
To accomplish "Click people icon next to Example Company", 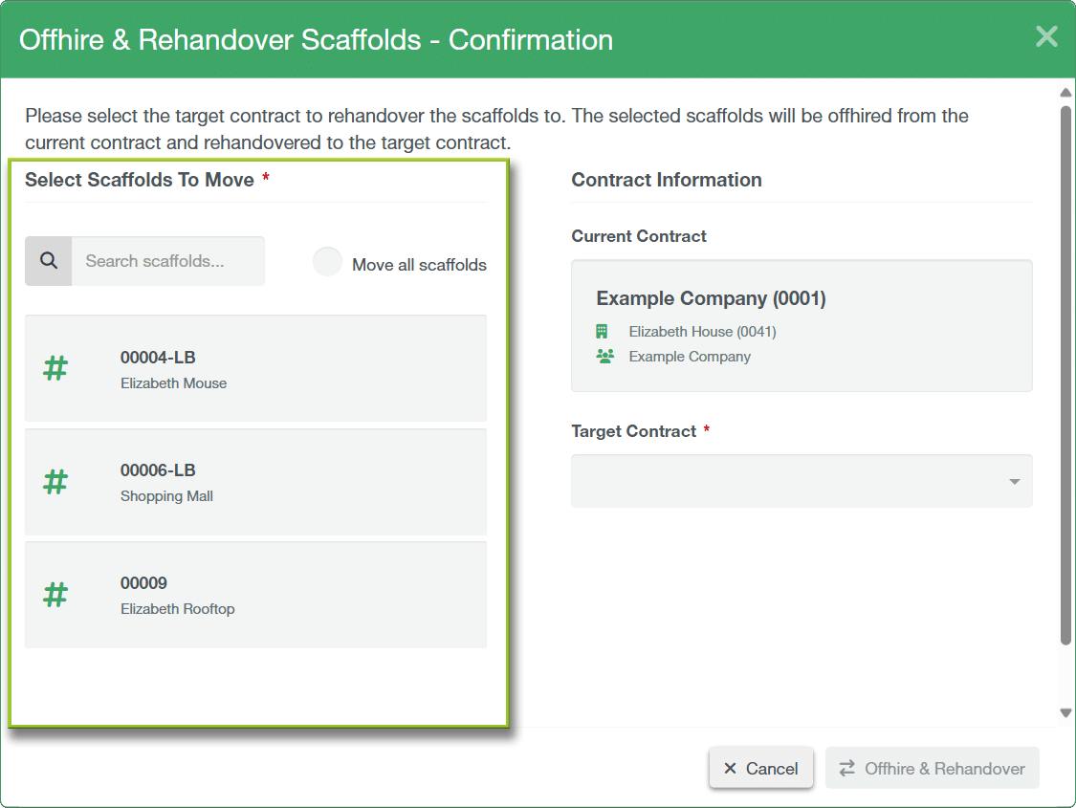I will pyautogui.click(x=604, y=357).
